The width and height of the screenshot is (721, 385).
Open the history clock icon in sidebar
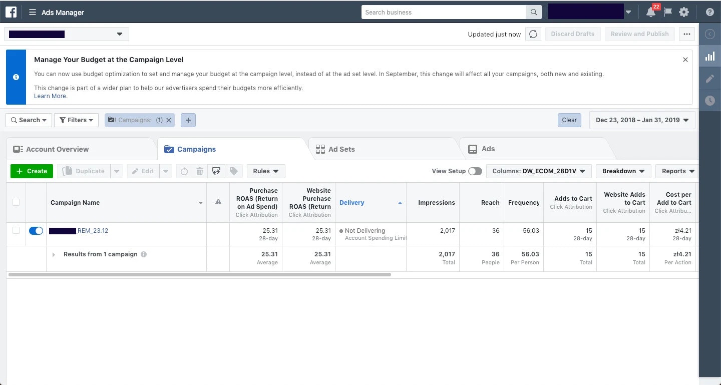(710, 101)
